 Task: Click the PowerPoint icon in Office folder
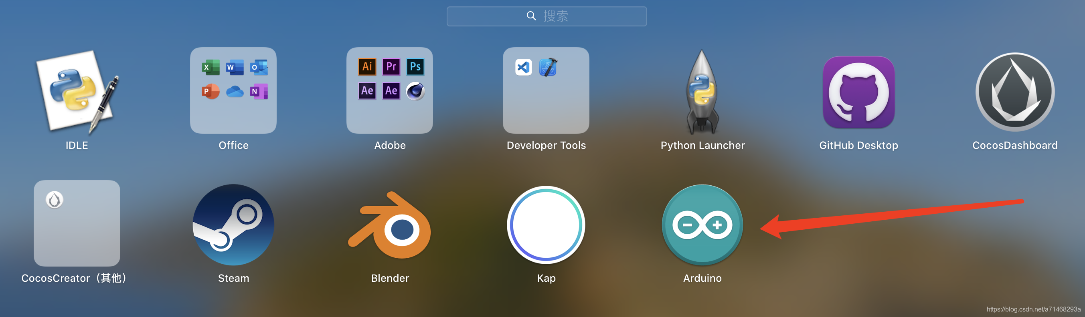click(x=210, y=91)
